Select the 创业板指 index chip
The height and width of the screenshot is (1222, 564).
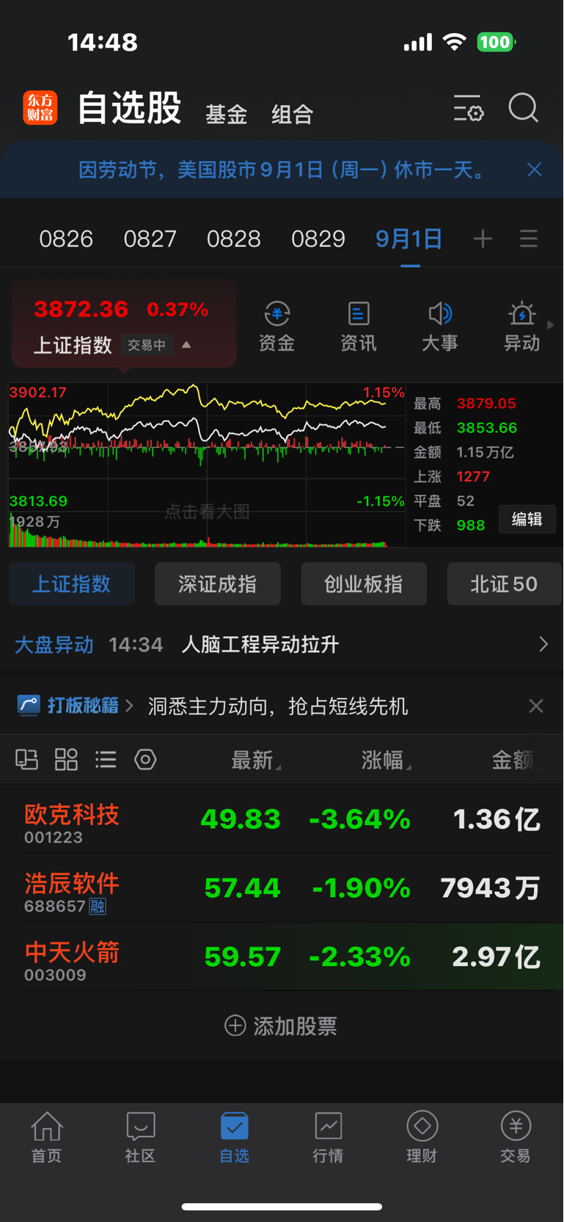pyautogui.click(x=364, y=584)
